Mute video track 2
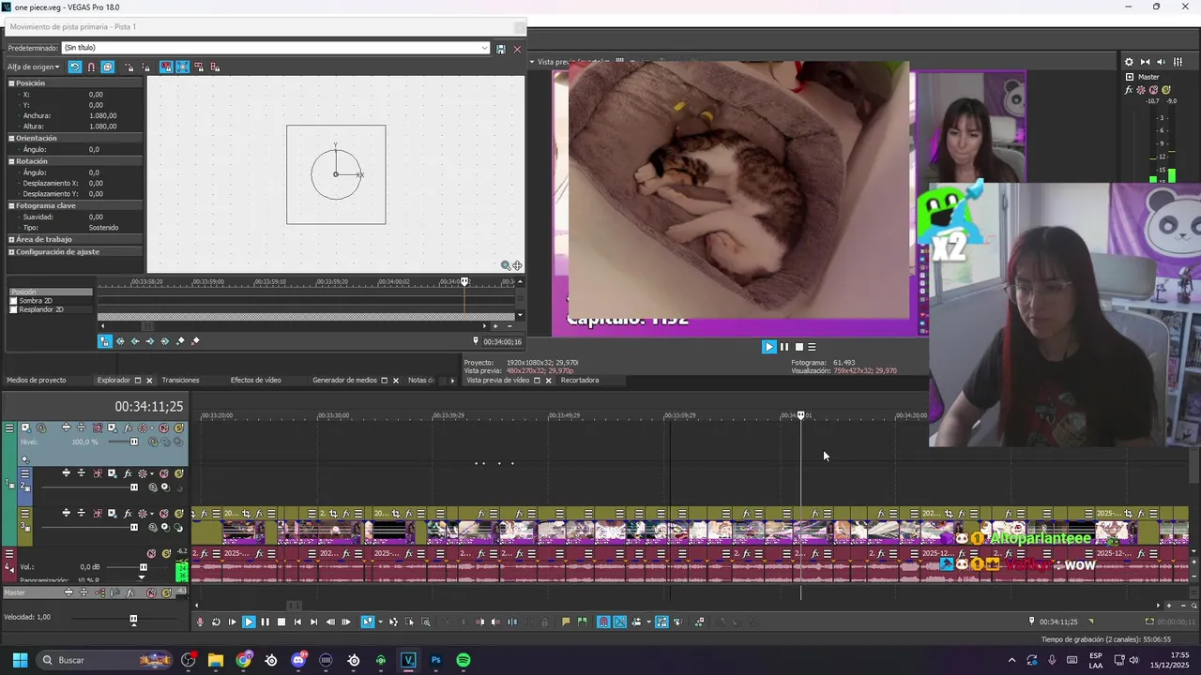 coord(164,473)
